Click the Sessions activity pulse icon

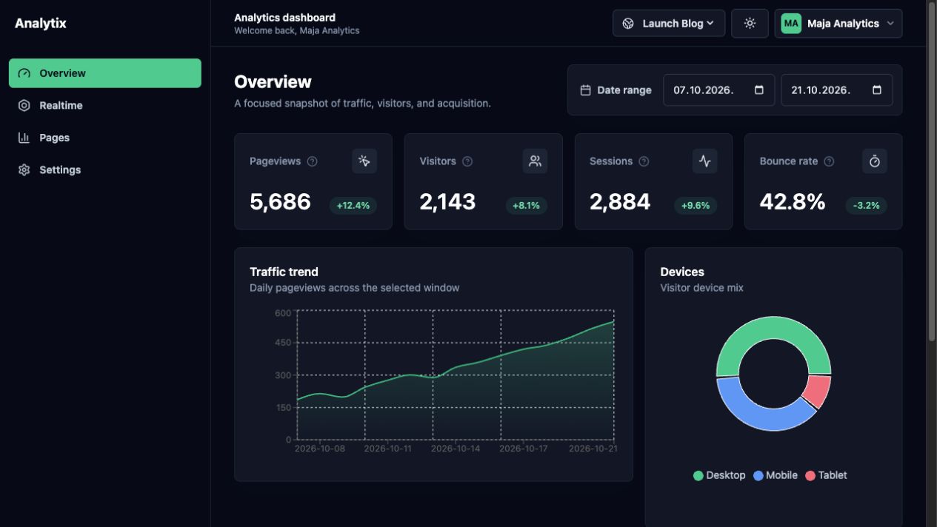click(x=704, y=161)
